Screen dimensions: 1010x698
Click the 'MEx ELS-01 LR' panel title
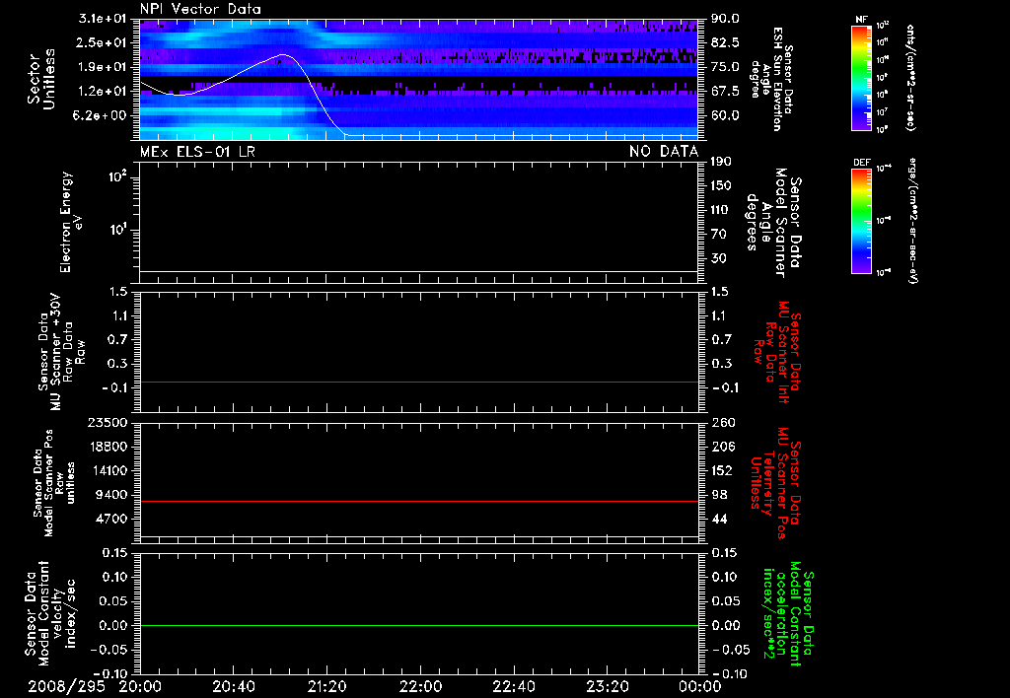pyautogui.click(x=197, y=152)
